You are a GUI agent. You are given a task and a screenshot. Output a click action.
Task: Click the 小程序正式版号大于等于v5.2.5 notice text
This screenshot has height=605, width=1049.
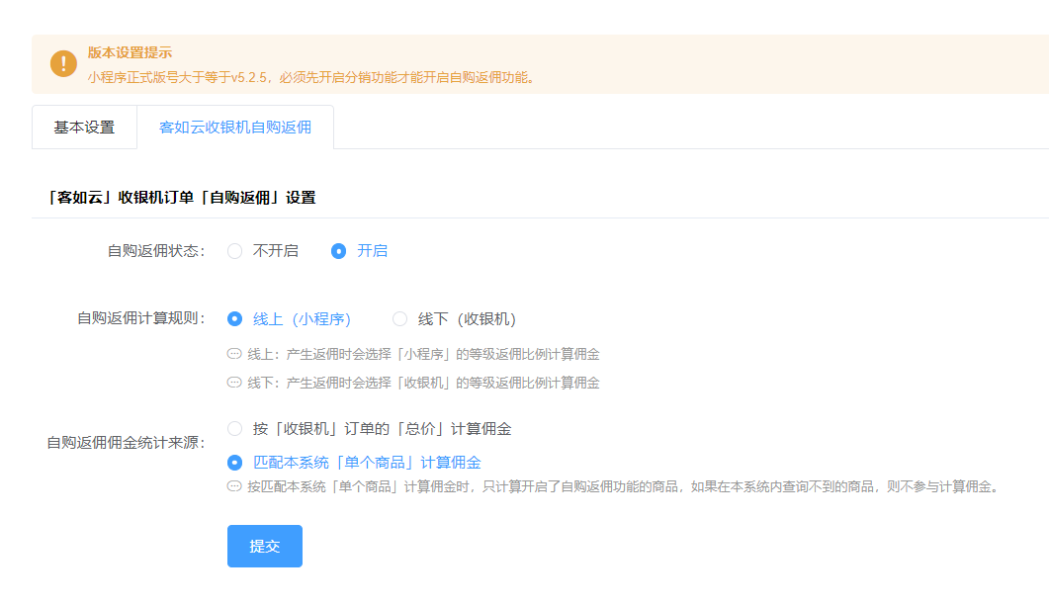click(313, 78)
